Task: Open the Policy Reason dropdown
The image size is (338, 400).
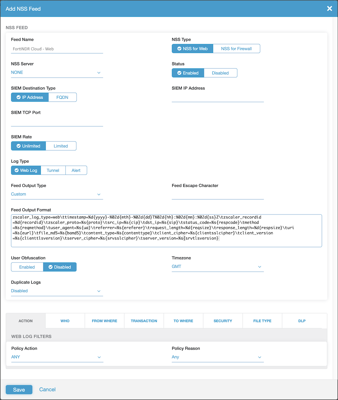Action: 218,357
